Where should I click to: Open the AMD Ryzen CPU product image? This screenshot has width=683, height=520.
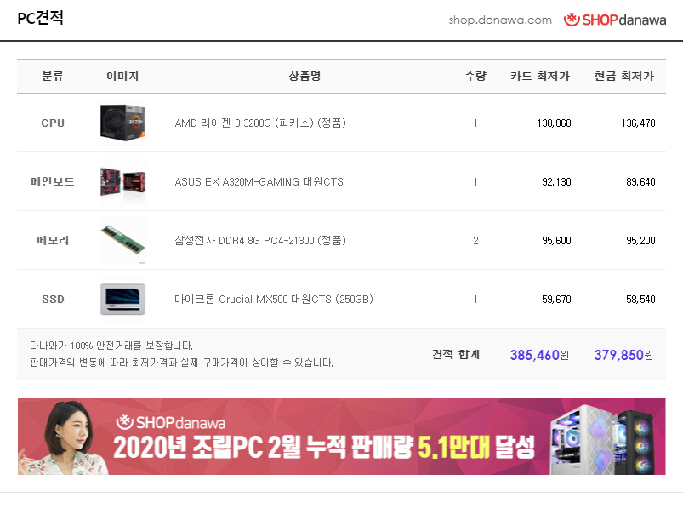(122, 123)
